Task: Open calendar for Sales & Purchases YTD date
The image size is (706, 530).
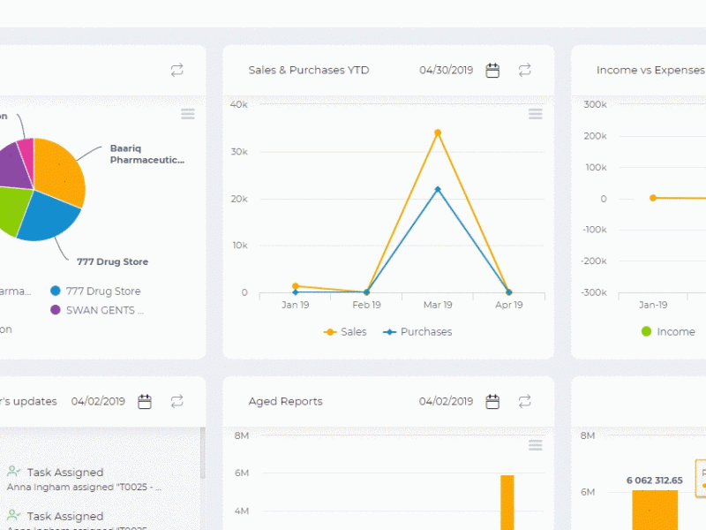Action: pyautogui.click(x=492, y=71)
